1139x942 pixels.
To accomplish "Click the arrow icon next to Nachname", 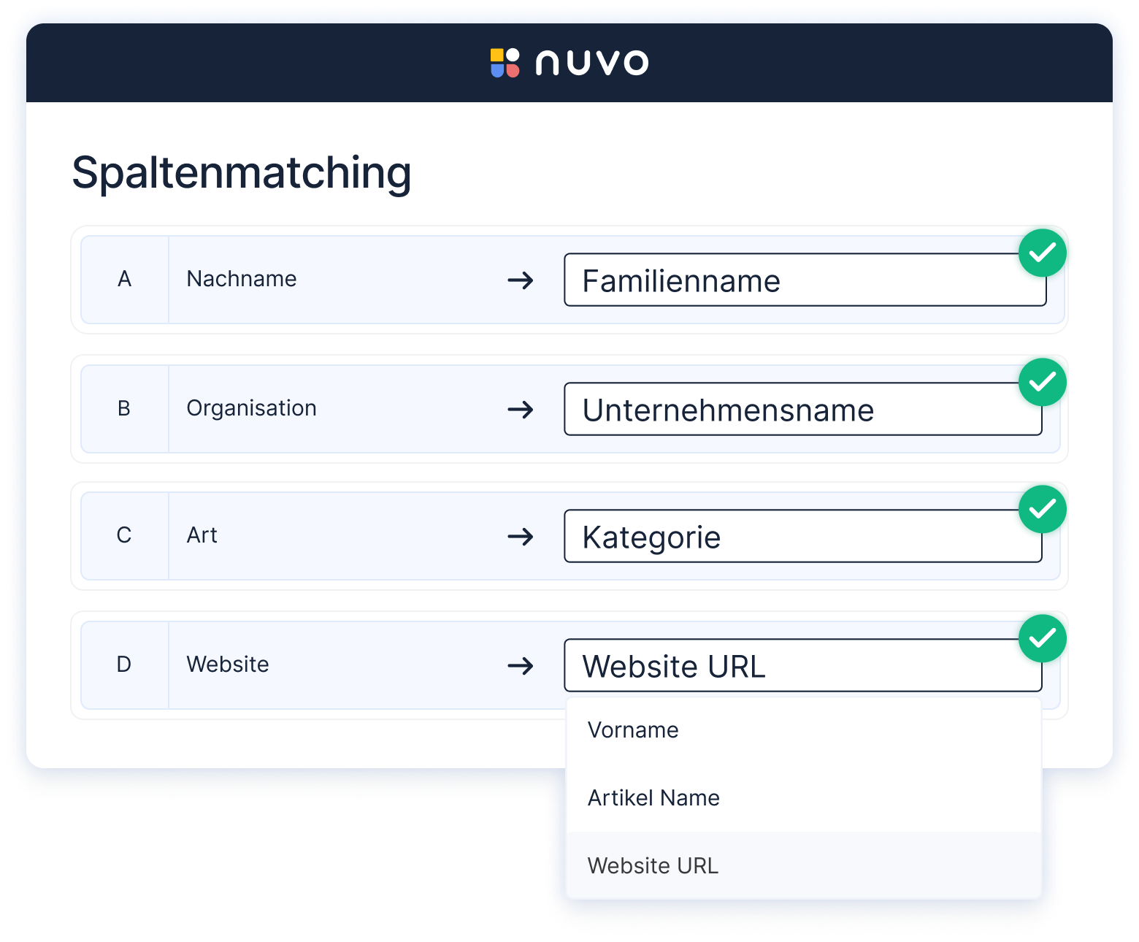I will point(521,280).
